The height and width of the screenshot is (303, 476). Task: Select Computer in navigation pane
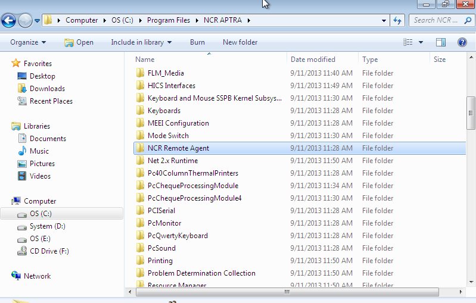coord(40,201)
